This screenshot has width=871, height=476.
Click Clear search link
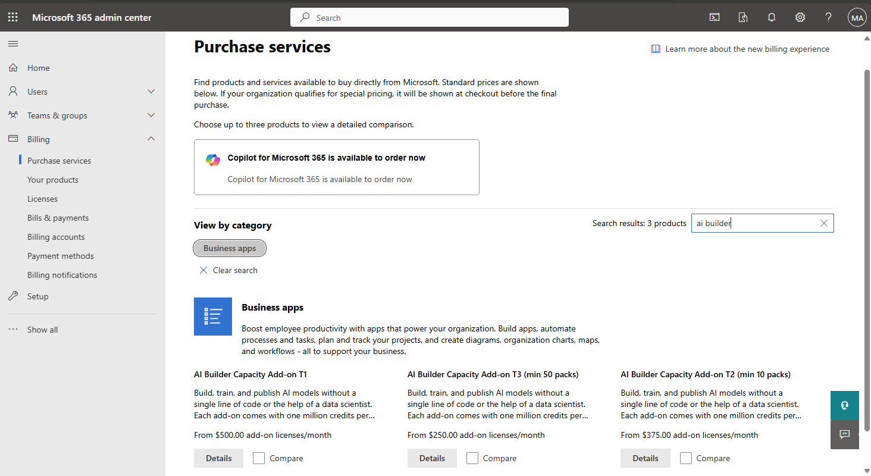coord(235,270)
